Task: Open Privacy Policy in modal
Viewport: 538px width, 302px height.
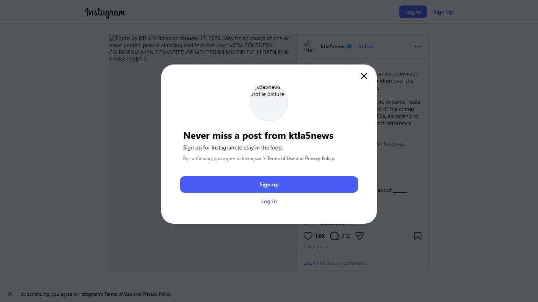Action: coord(319,158)
